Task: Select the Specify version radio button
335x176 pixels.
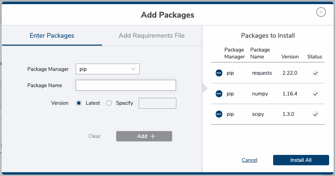Action: coord(109,103)
